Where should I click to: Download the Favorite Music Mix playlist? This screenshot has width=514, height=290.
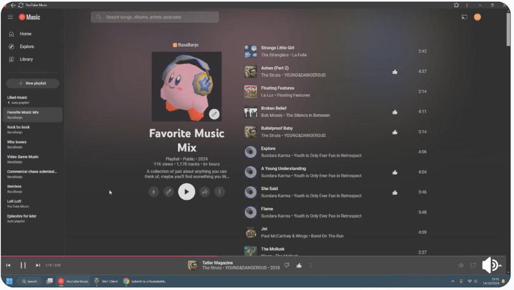pyautogui.click(x=153, y=192)
